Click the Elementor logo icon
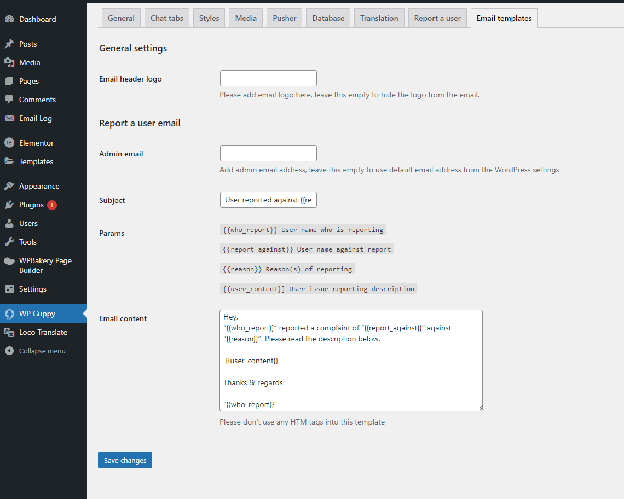Screen dimensions: 624x499 coord(9,143)
